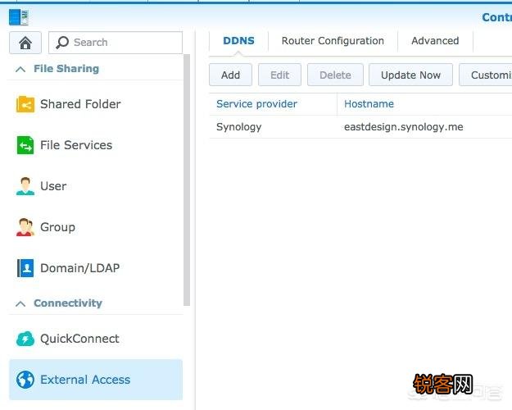Open the Group settings page
The width and height of the screenshot is (512, 410).
pyautogui.click(x=96, y=227)
